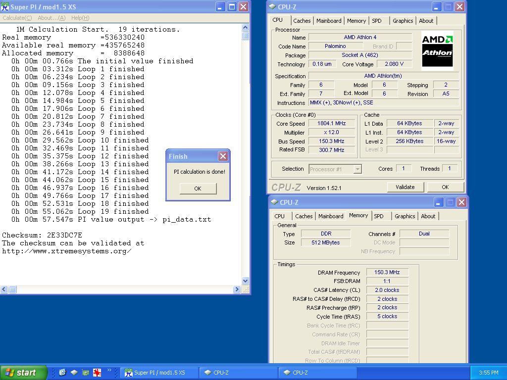The height and width of the screenshot is (380, 507).
Task: Click the Code Name value Palomino
Action: click(x=335, y=46)
